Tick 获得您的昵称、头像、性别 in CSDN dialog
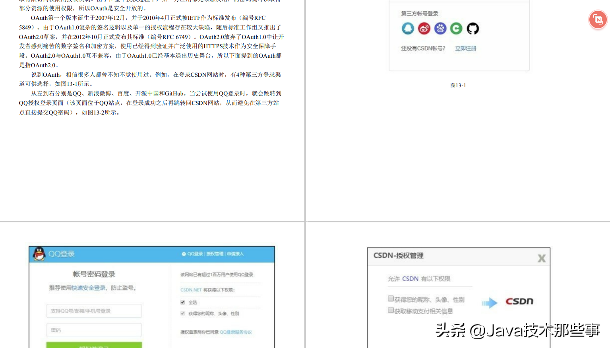The width and height of the screenshot is (610, 348). pyautogui.click(x=391, y=299)
